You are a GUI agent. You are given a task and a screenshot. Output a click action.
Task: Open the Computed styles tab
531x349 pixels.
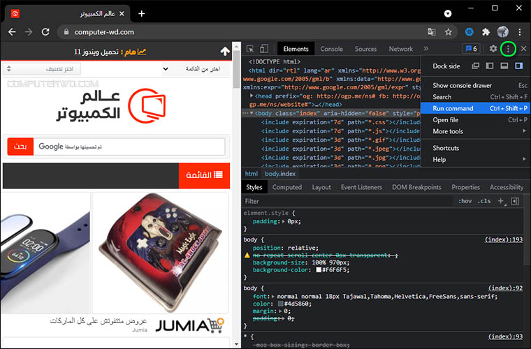pyautogui.click(x=287, y=187)
